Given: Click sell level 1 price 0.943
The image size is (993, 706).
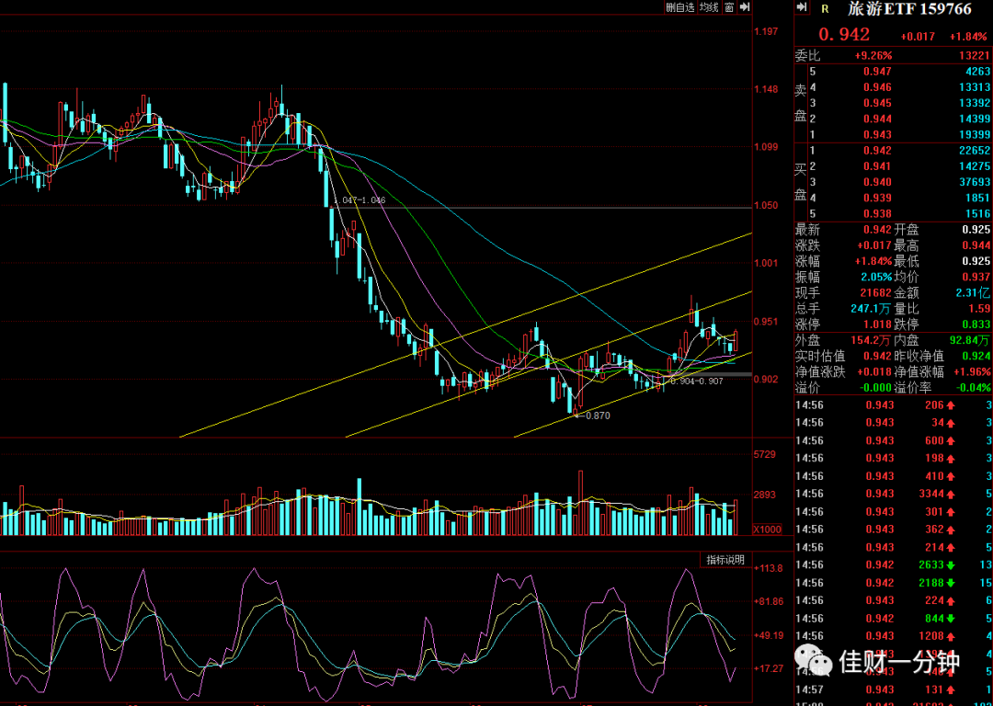Looking at the screenshot, I should pos(878,135).
